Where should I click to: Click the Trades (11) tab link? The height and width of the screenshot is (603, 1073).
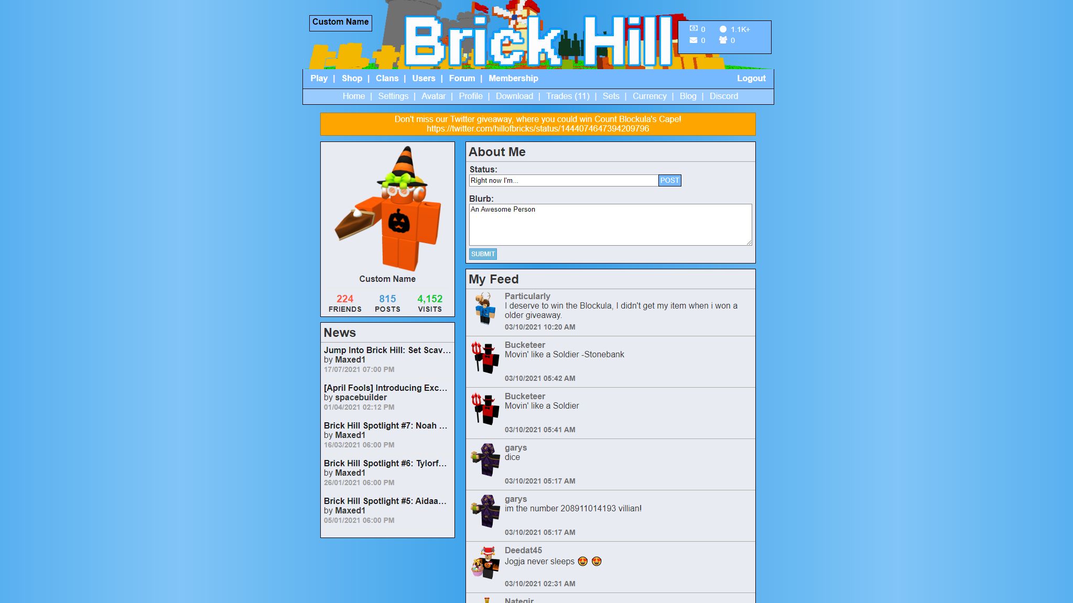tap(568, 96)
